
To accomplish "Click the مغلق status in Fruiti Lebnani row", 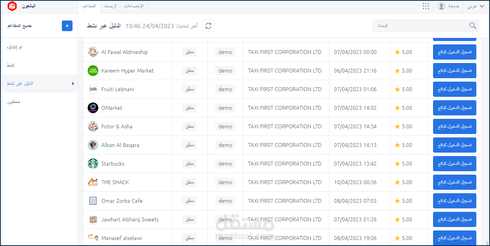I will [189, 89].
